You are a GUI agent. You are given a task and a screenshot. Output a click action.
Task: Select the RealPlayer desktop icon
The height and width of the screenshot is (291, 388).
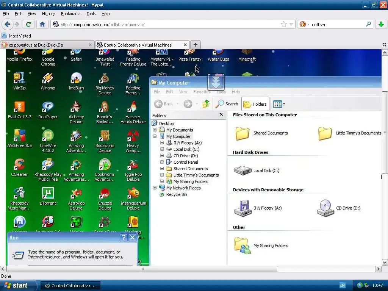(x=48, y=110)
